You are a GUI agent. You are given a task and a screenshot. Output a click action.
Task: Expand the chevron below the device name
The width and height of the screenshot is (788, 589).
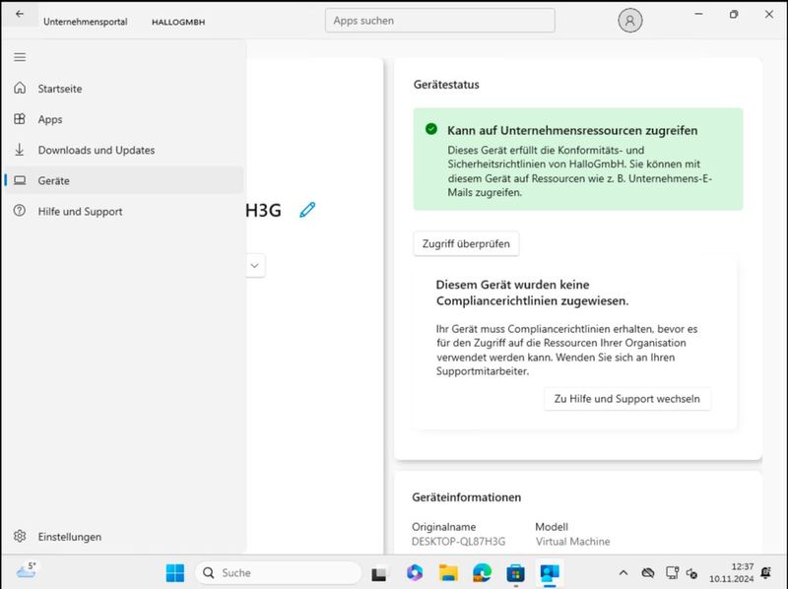pyautogui.click(x=254, y=265)
